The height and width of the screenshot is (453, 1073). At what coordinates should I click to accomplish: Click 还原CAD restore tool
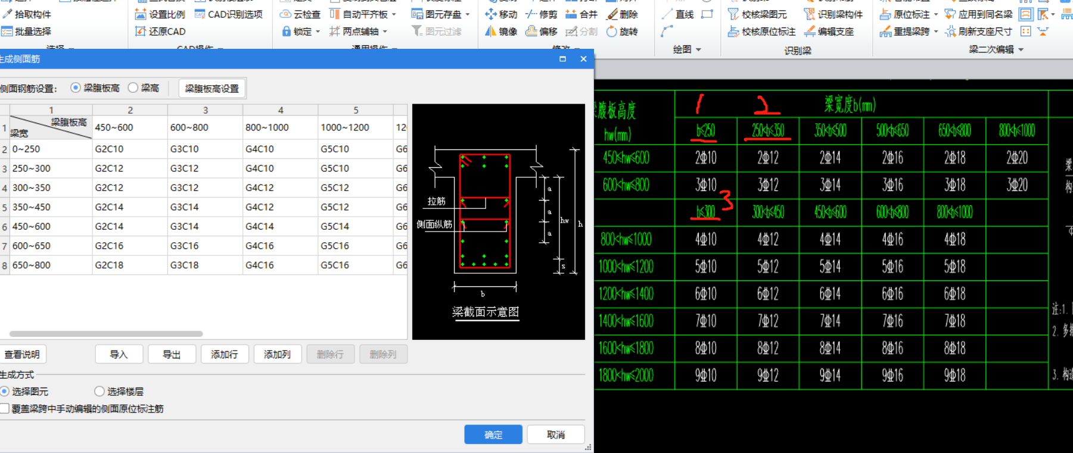tap(160, 32)
